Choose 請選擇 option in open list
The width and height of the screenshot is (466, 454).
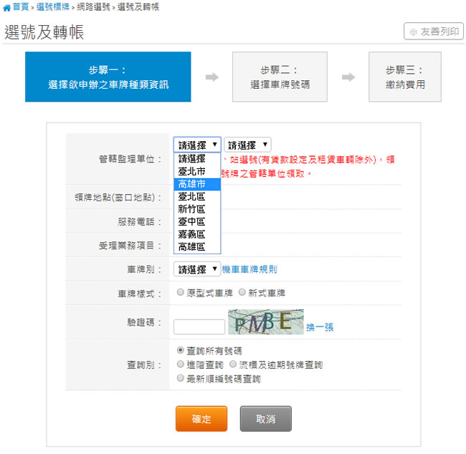point(197,159)
